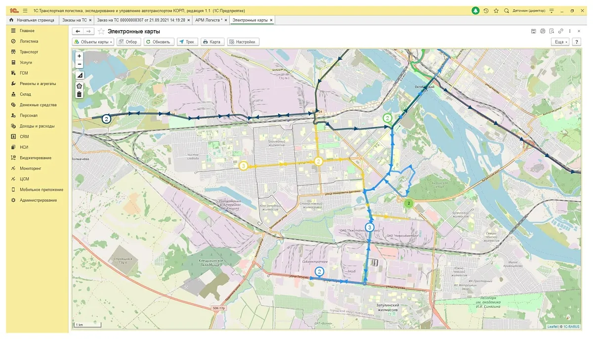Zoom out on the map
Viewport: 593px width, 339px height.
click(x=79, y=64)
